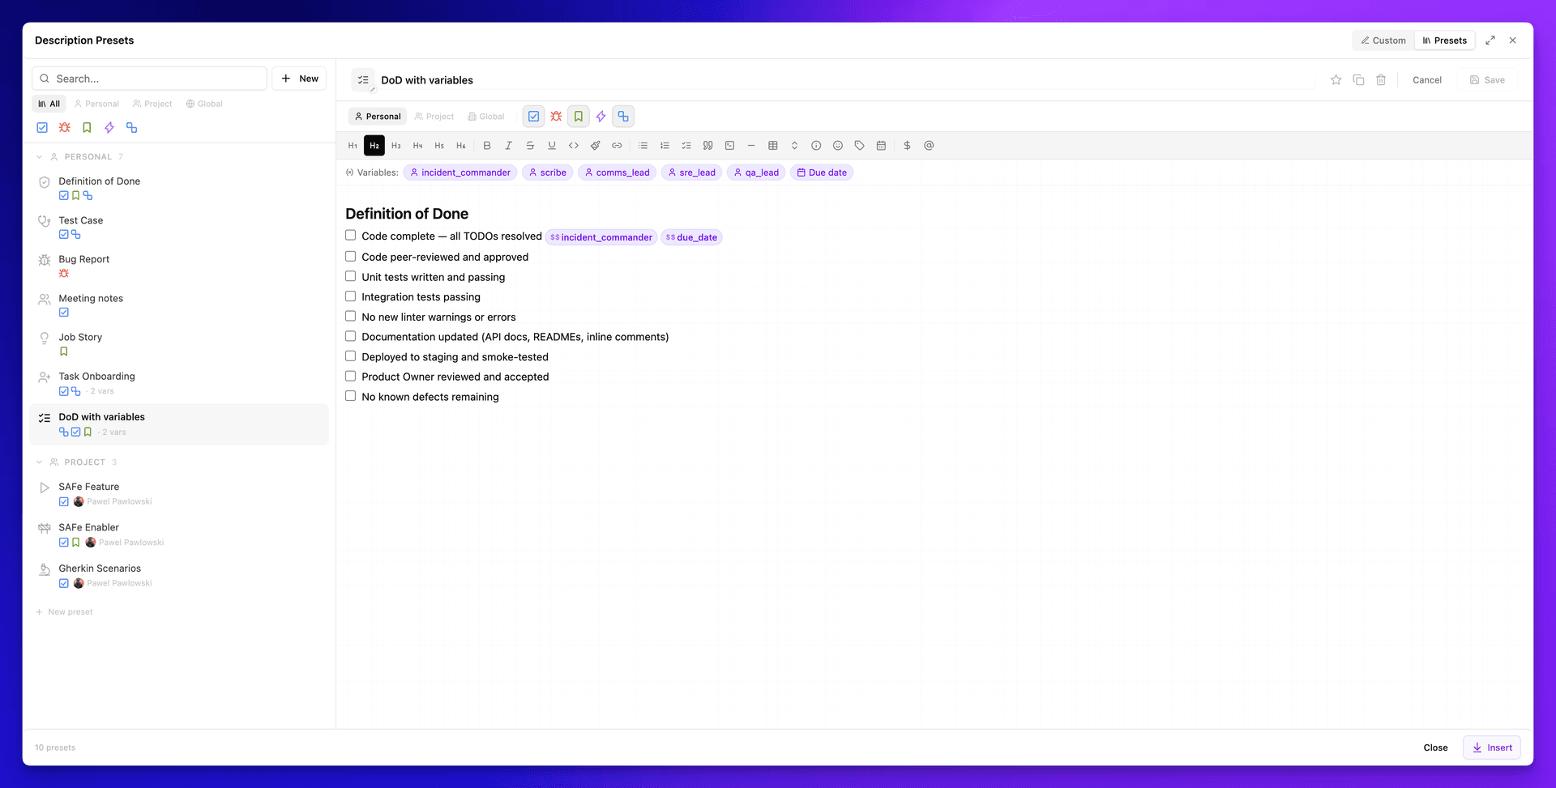
Task: Collapse the PROJECT section header
Action: 38,462
